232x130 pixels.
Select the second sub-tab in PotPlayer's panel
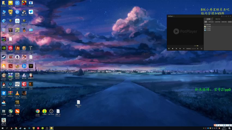click(211, 22)
